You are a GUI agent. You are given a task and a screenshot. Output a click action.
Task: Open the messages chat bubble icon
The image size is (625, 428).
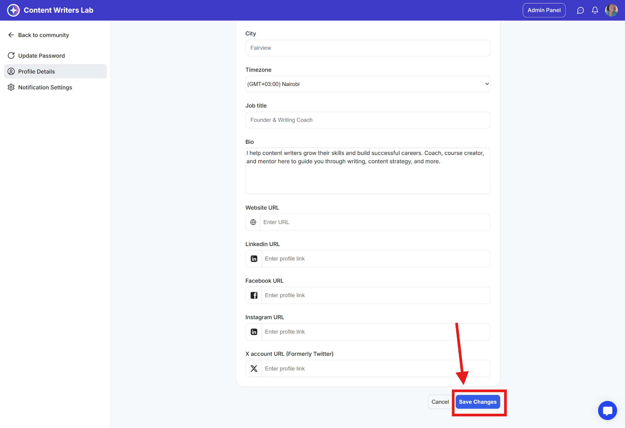(580, 10)
